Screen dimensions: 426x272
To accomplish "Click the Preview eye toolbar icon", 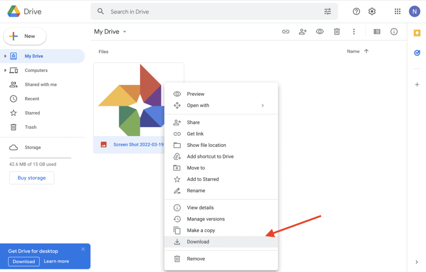I will tap(320, 32).
